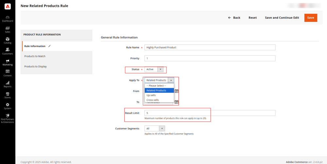Open the Reports sidebar menu
Screen dimensions: 327x164
point(8,84)
